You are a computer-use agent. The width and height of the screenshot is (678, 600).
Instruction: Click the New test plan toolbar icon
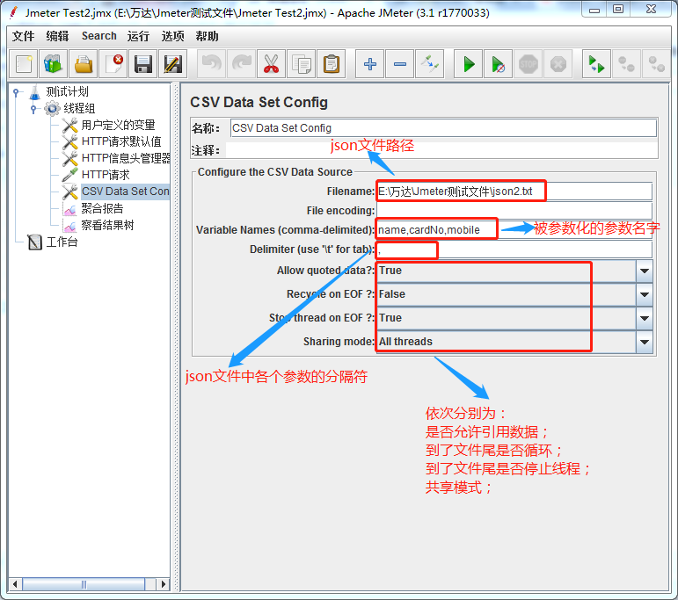coord(24,64)
